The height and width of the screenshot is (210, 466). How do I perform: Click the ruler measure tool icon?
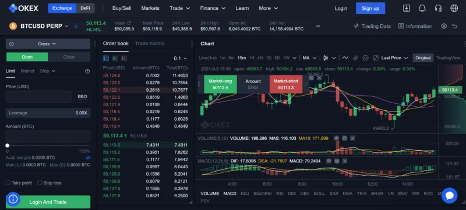point(355,58)
